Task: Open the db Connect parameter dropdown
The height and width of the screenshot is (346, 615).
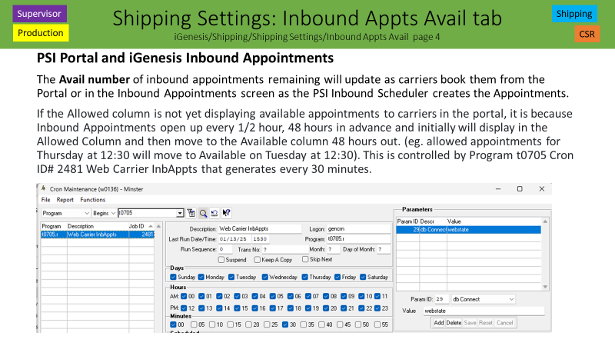Action: [x=511, y=299]
